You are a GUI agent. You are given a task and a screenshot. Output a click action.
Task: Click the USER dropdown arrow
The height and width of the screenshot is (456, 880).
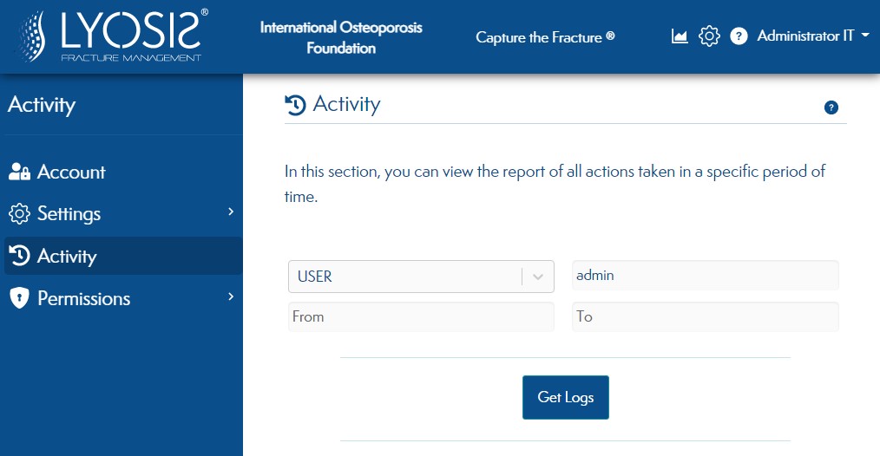[538, 277]
